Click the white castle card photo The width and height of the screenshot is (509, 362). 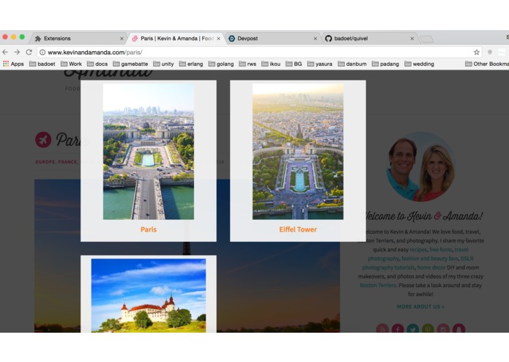[149, 295]
